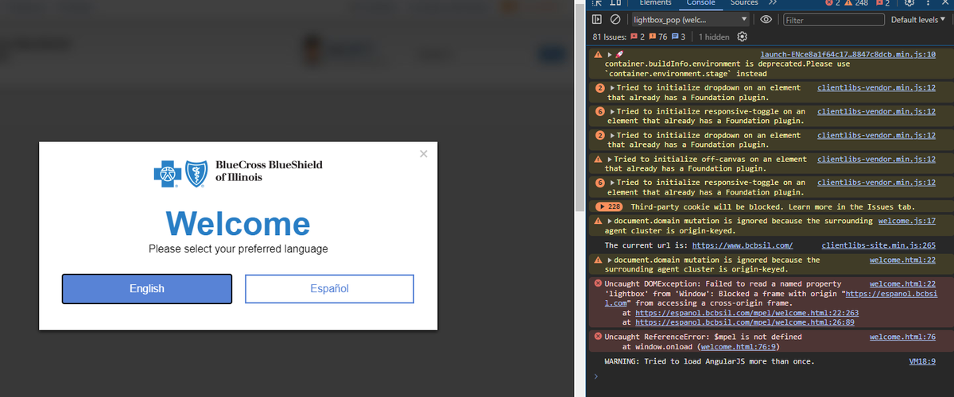The image size is (954, 397).
Task: Open DevTools settings gear in top bar
Action: point(910,3)
